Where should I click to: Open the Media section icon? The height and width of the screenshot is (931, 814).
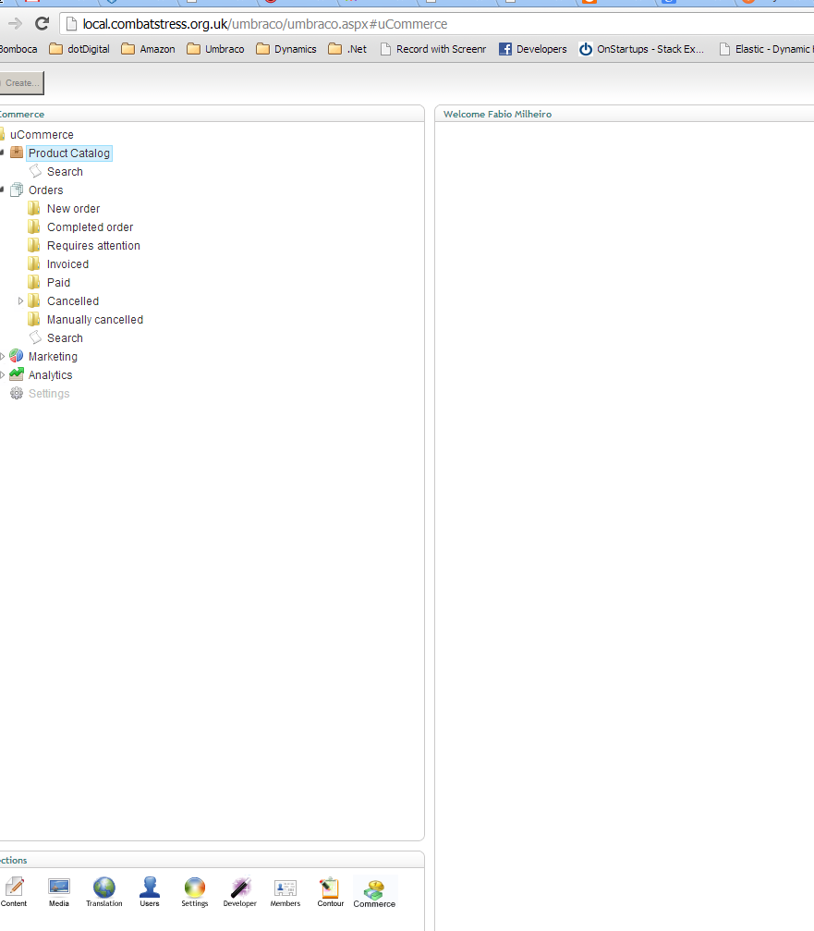tap(59, 887)
